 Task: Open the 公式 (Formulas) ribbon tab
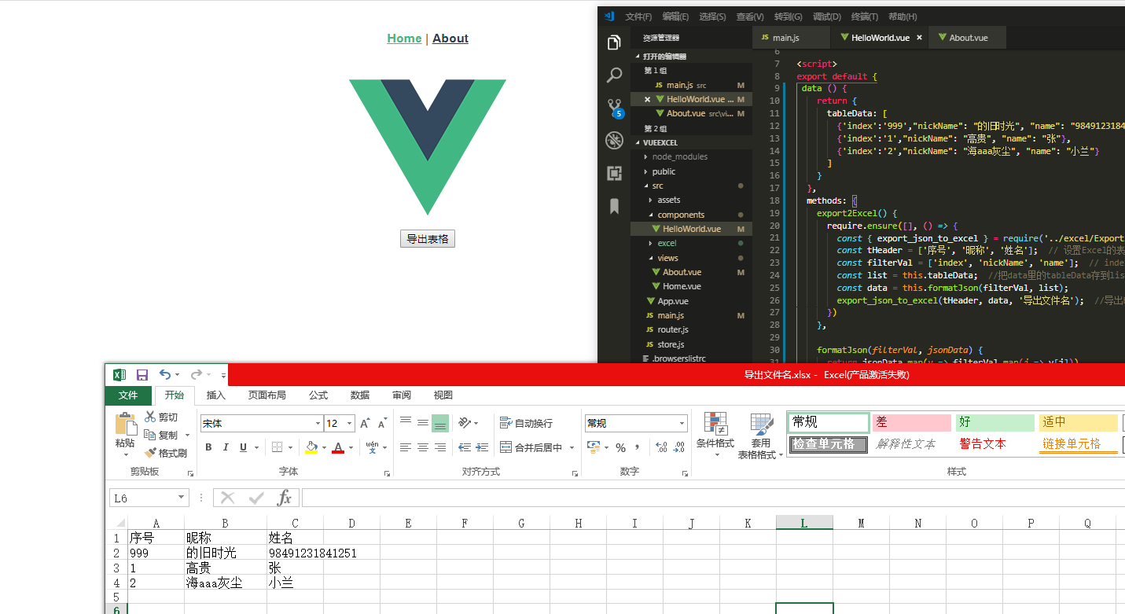[x=318, y=395]
